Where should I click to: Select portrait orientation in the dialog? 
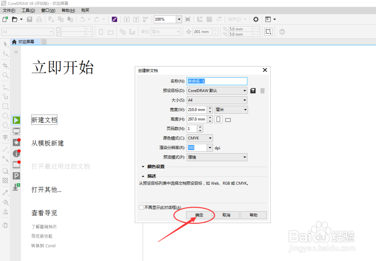(x=218, y=119)
